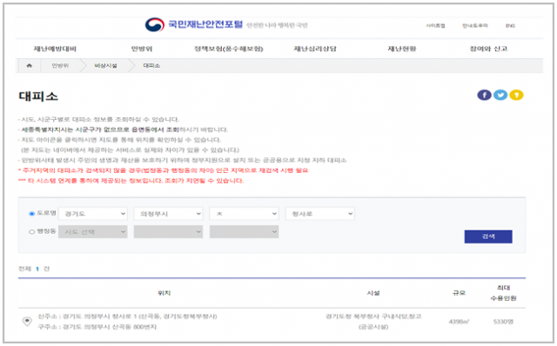Open the 경기도 province dropdown

[x=93, y=214]
